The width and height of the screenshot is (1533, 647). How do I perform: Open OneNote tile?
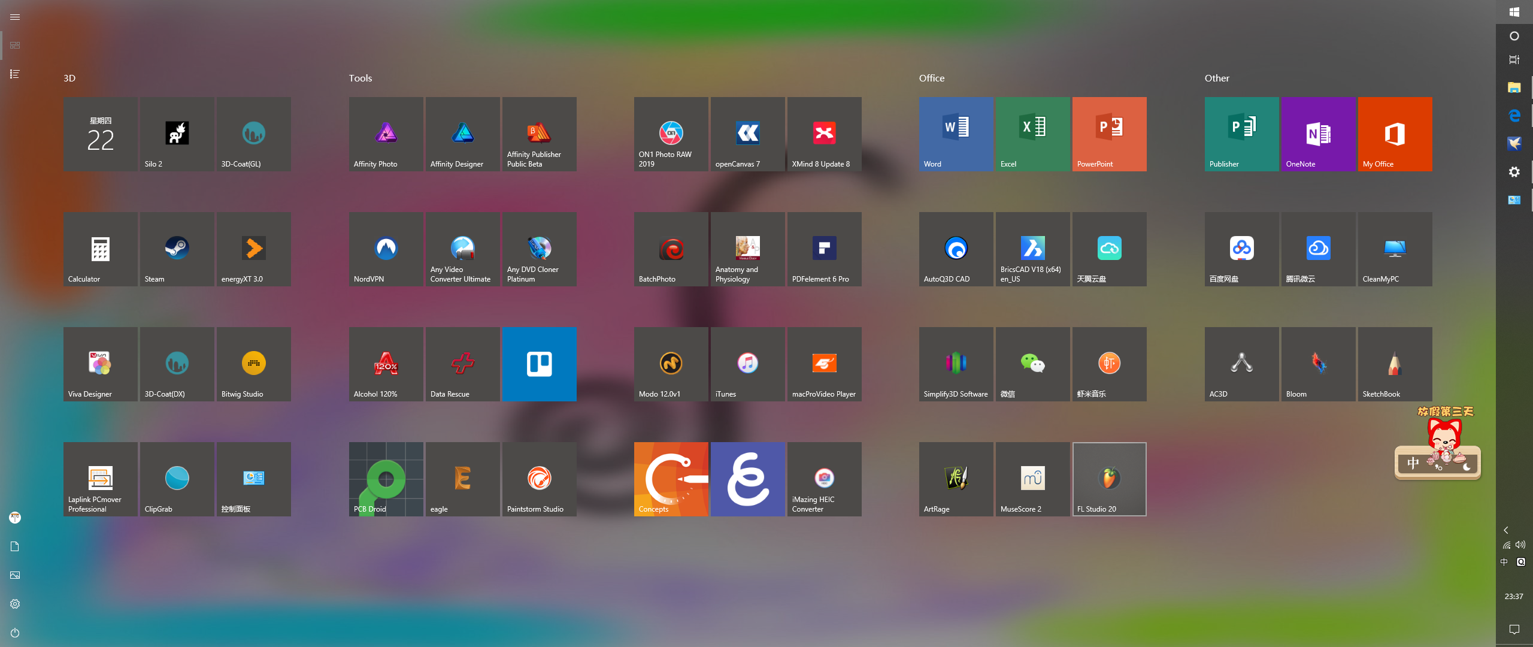(1318, 134)
